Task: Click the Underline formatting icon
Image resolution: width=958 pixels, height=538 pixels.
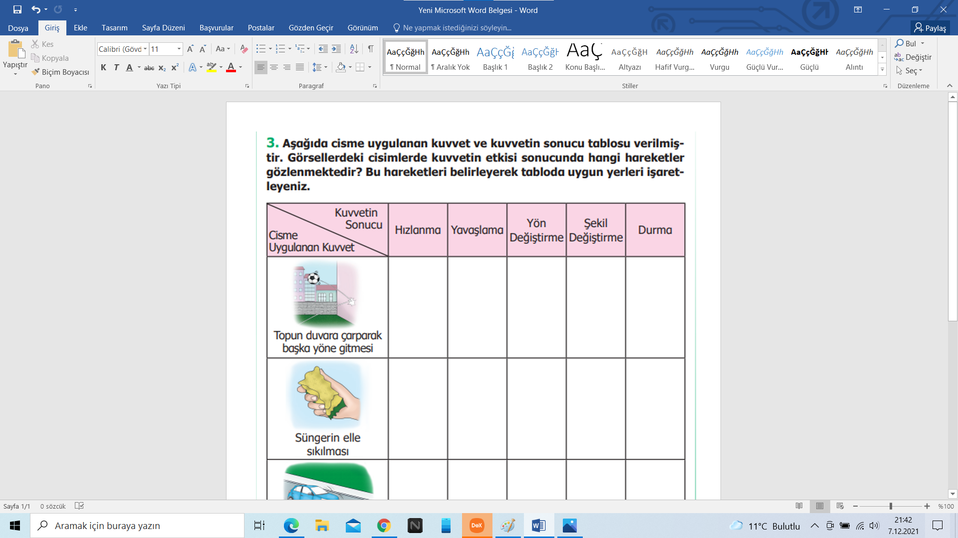Action: (128, 68)
